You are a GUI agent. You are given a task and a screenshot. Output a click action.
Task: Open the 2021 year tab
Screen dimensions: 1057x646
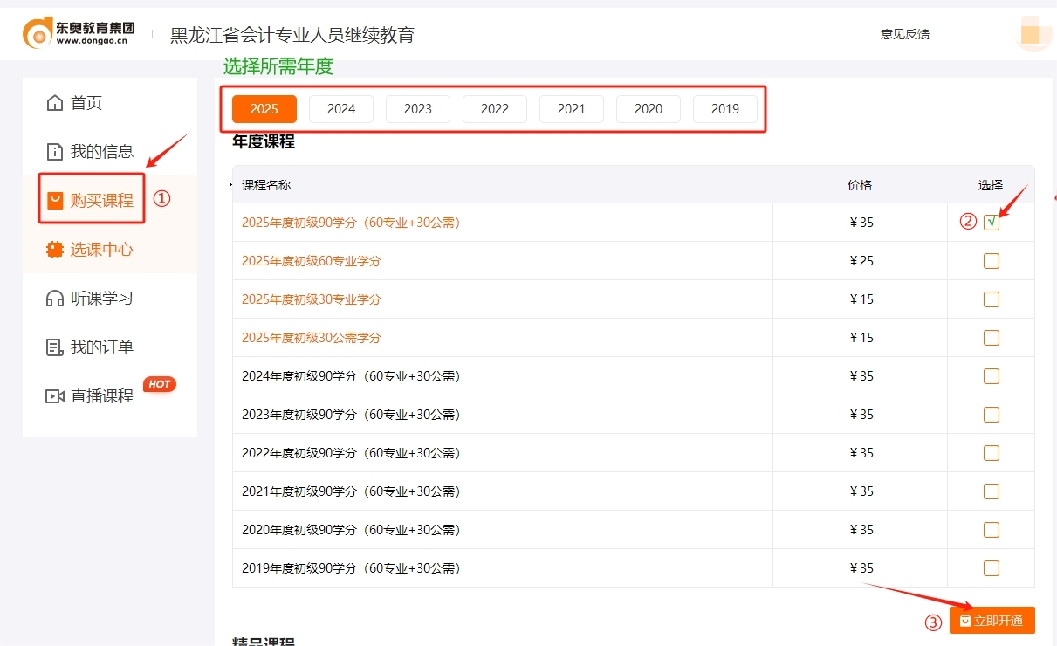point(571,108)
